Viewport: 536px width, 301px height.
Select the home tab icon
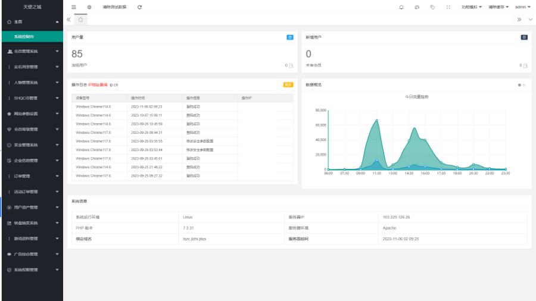[x=80, y=20]
